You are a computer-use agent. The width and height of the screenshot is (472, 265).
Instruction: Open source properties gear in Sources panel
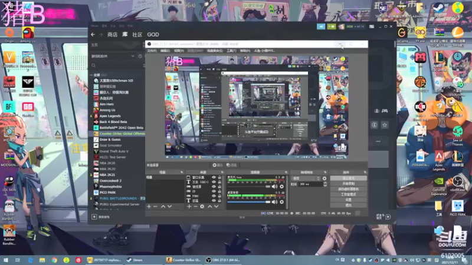tap(202, 207)
